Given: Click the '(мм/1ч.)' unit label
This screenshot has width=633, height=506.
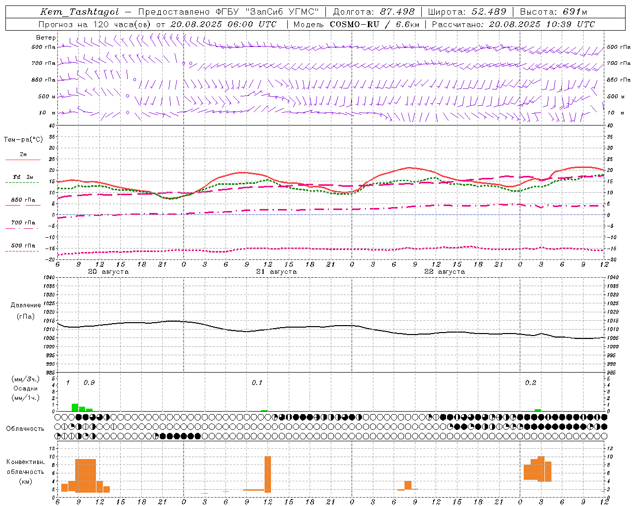Looking at the screenshot, I should (x=26, y=398).
